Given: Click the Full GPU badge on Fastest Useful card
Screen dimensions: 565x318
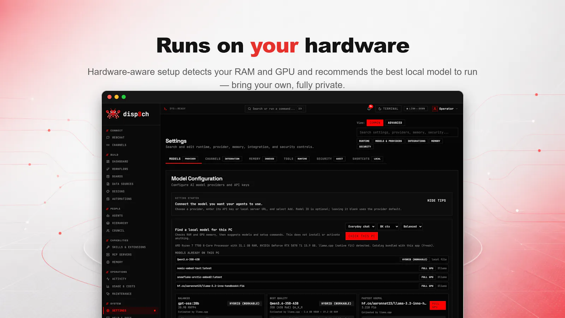Looking at the screenshot, I should pos(438,305).
